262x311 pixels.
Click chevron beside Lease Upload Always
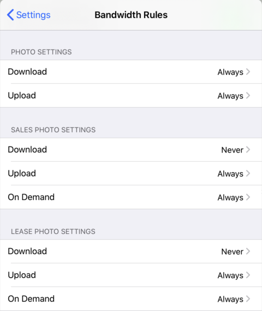pyautogui.click(x=248, y=275)
